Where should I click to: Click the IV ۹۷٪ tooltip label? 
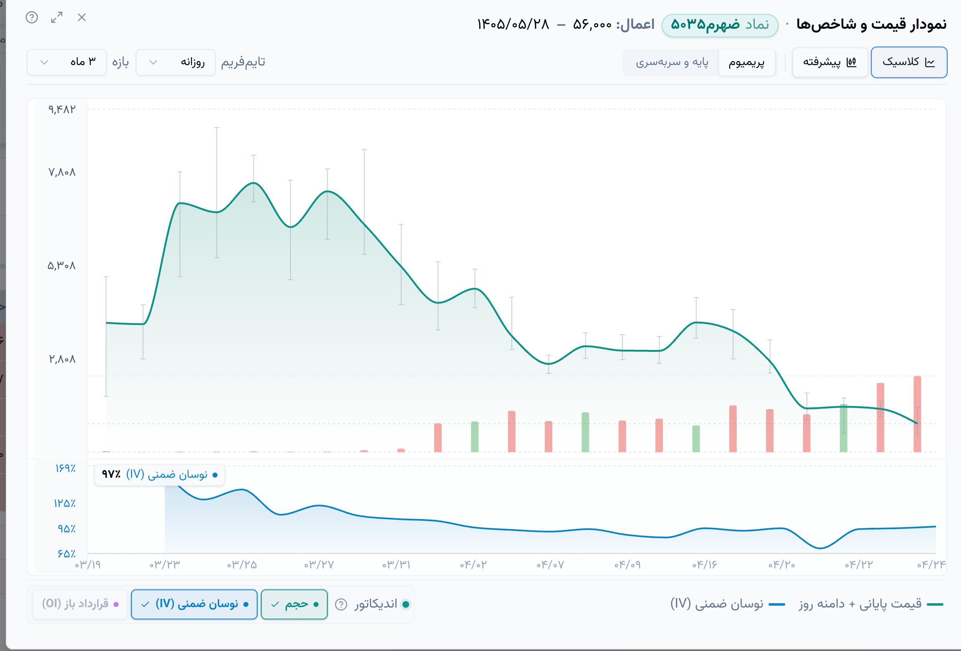pyautogui.click(x=160, y=475)
